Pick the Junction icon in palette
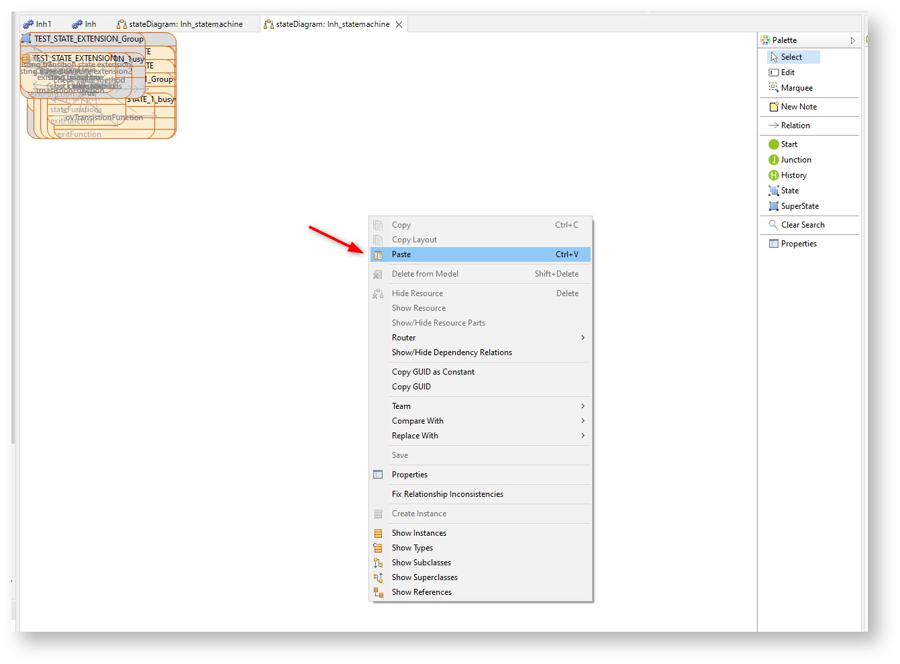 pyautogui.click(x=773, y=160)
